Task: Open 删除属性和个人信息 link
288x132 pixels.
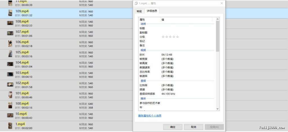Action: point(150,116)
